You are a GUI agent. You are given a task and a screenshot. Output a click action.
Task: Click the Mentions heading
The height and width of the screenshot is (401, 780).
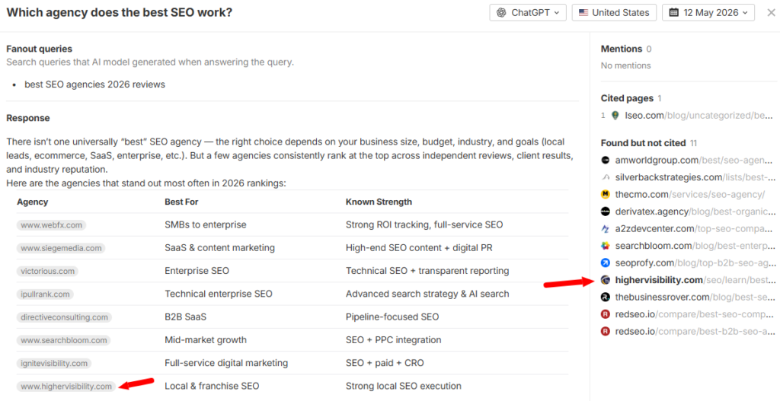(x=622, y=49)
